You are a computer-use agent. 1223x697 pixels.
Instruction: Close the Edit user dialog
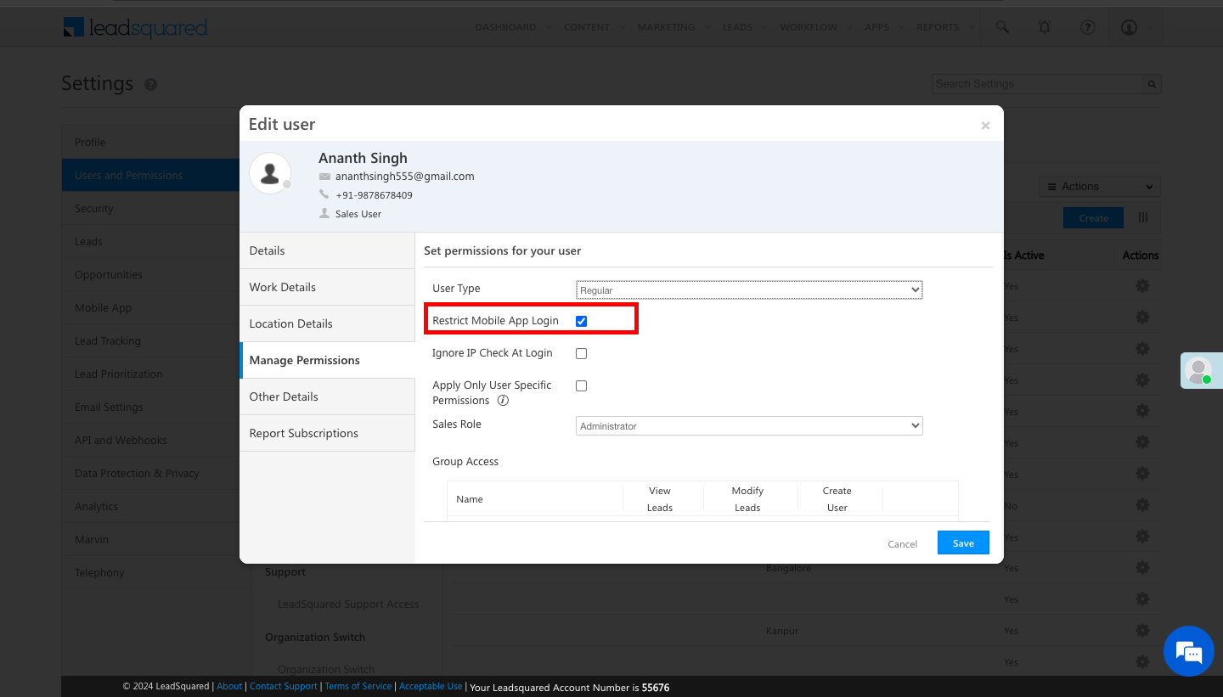point(985,126)
